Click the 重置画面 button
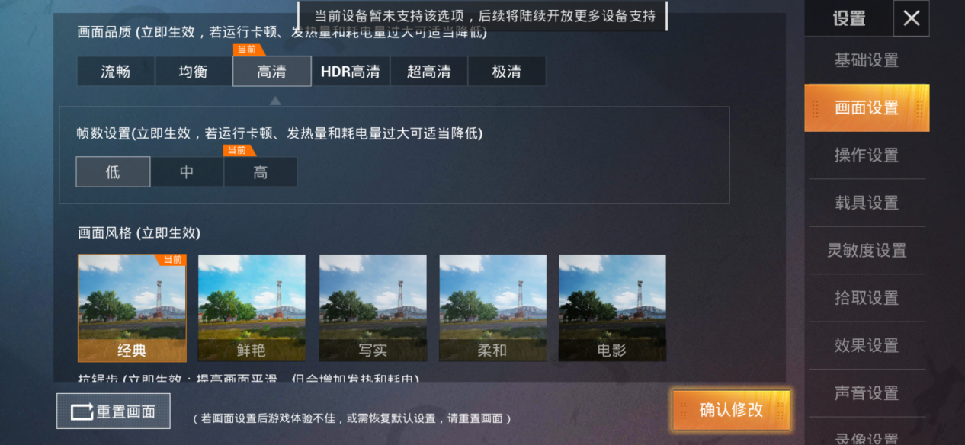Screen dimensions: 965x445 click(114, 411)
